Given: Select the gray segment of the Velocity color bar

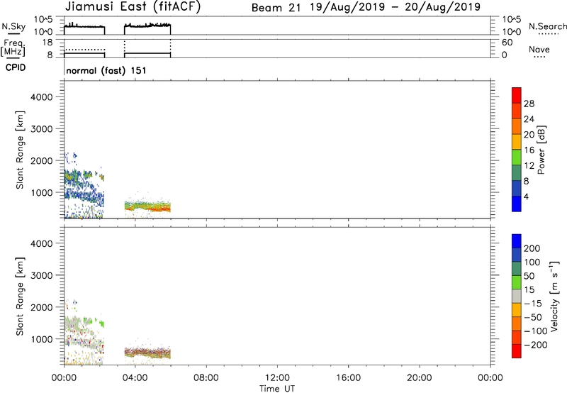Looking at the screenshot, I should (517, 296).
